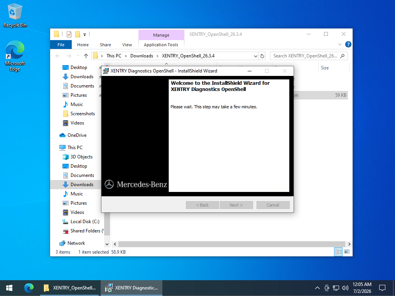Switch to the View ribbon tab
395x296 pixels.
point(127,45)
